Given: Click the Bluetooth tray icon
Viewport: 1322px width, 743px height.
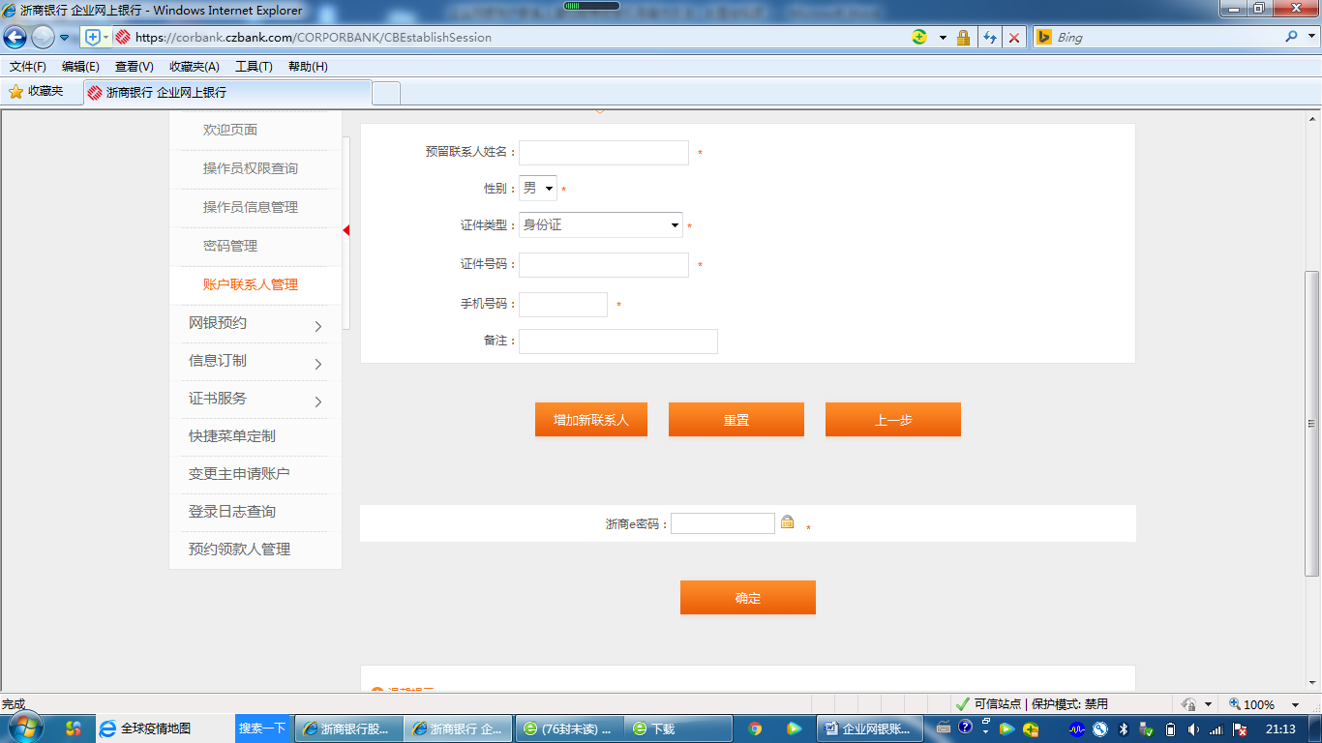Looking at the screenshot, I should (x=1124, y=729).
